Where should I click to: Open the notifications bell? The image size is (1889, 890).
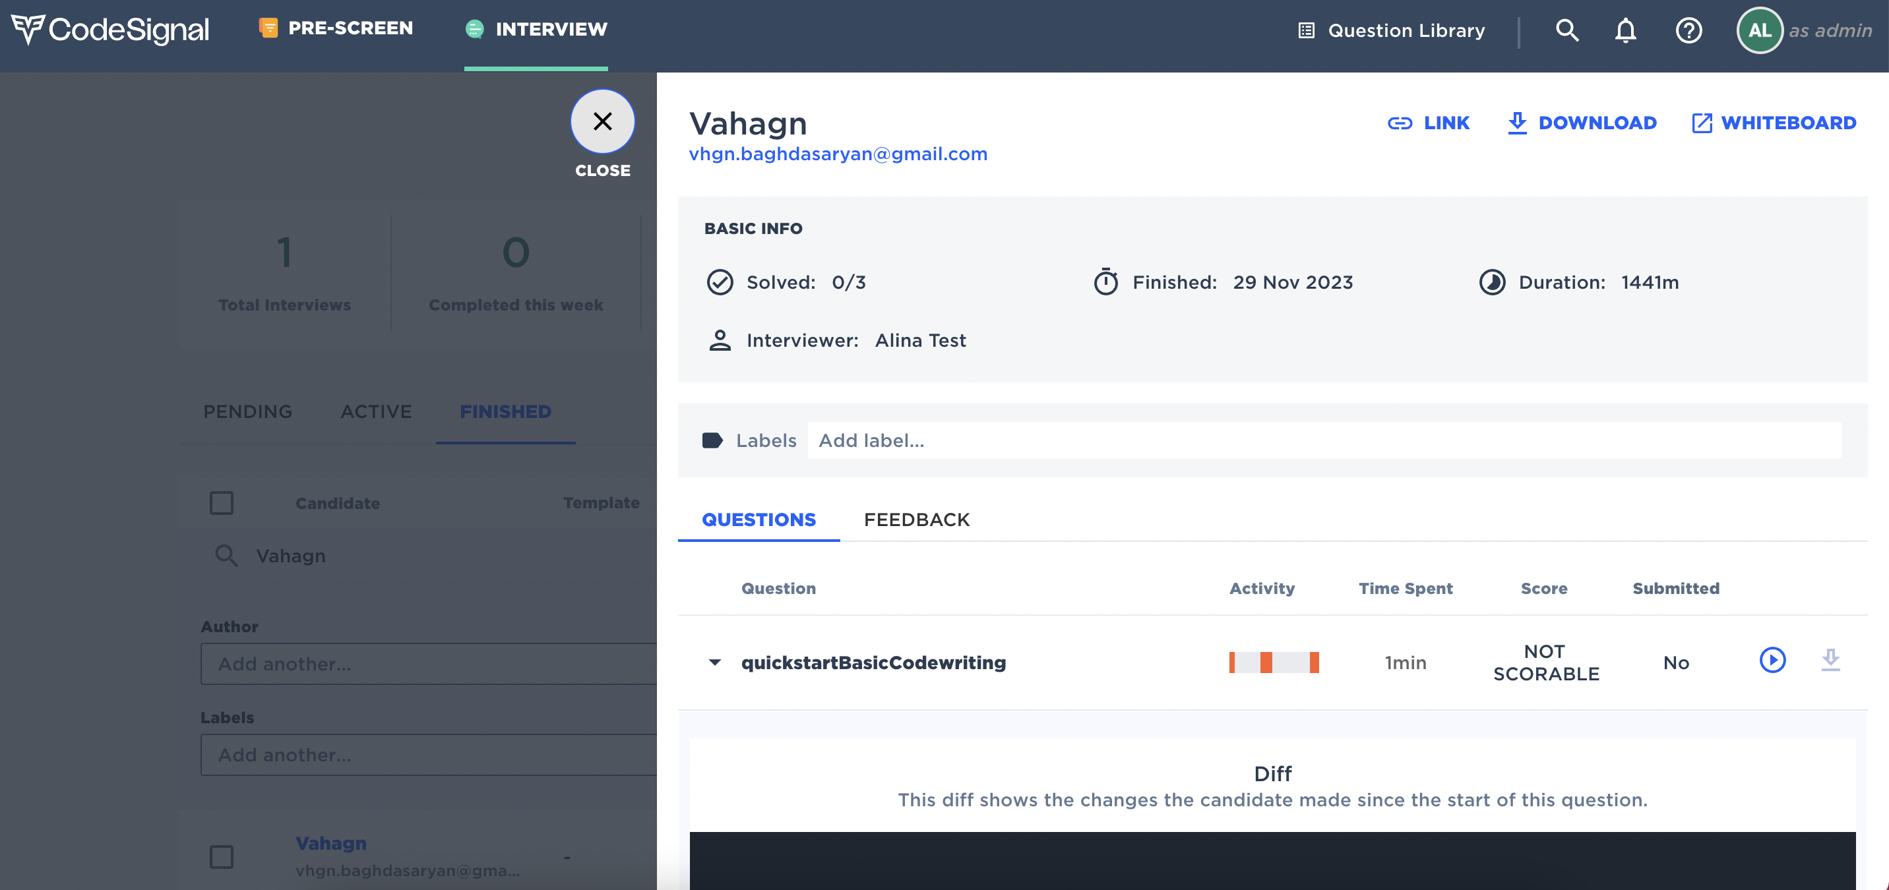[x=1625, y=30]
